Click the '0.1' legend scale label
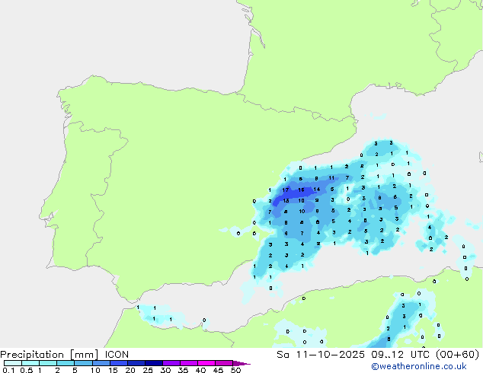Screen dimensions: 483x373 (8, 370)
